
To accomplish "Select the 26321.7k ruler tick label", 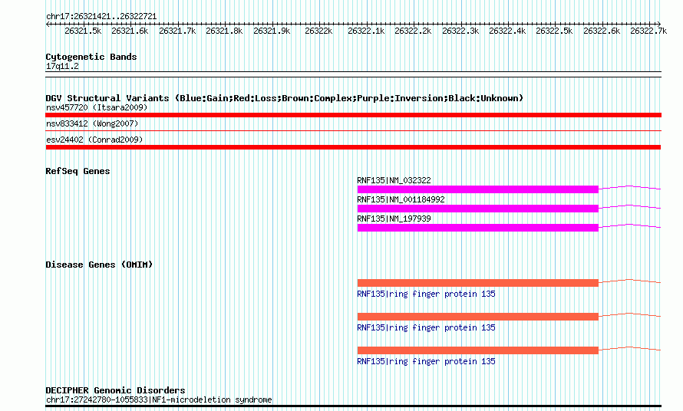I will tap(177, 31).
